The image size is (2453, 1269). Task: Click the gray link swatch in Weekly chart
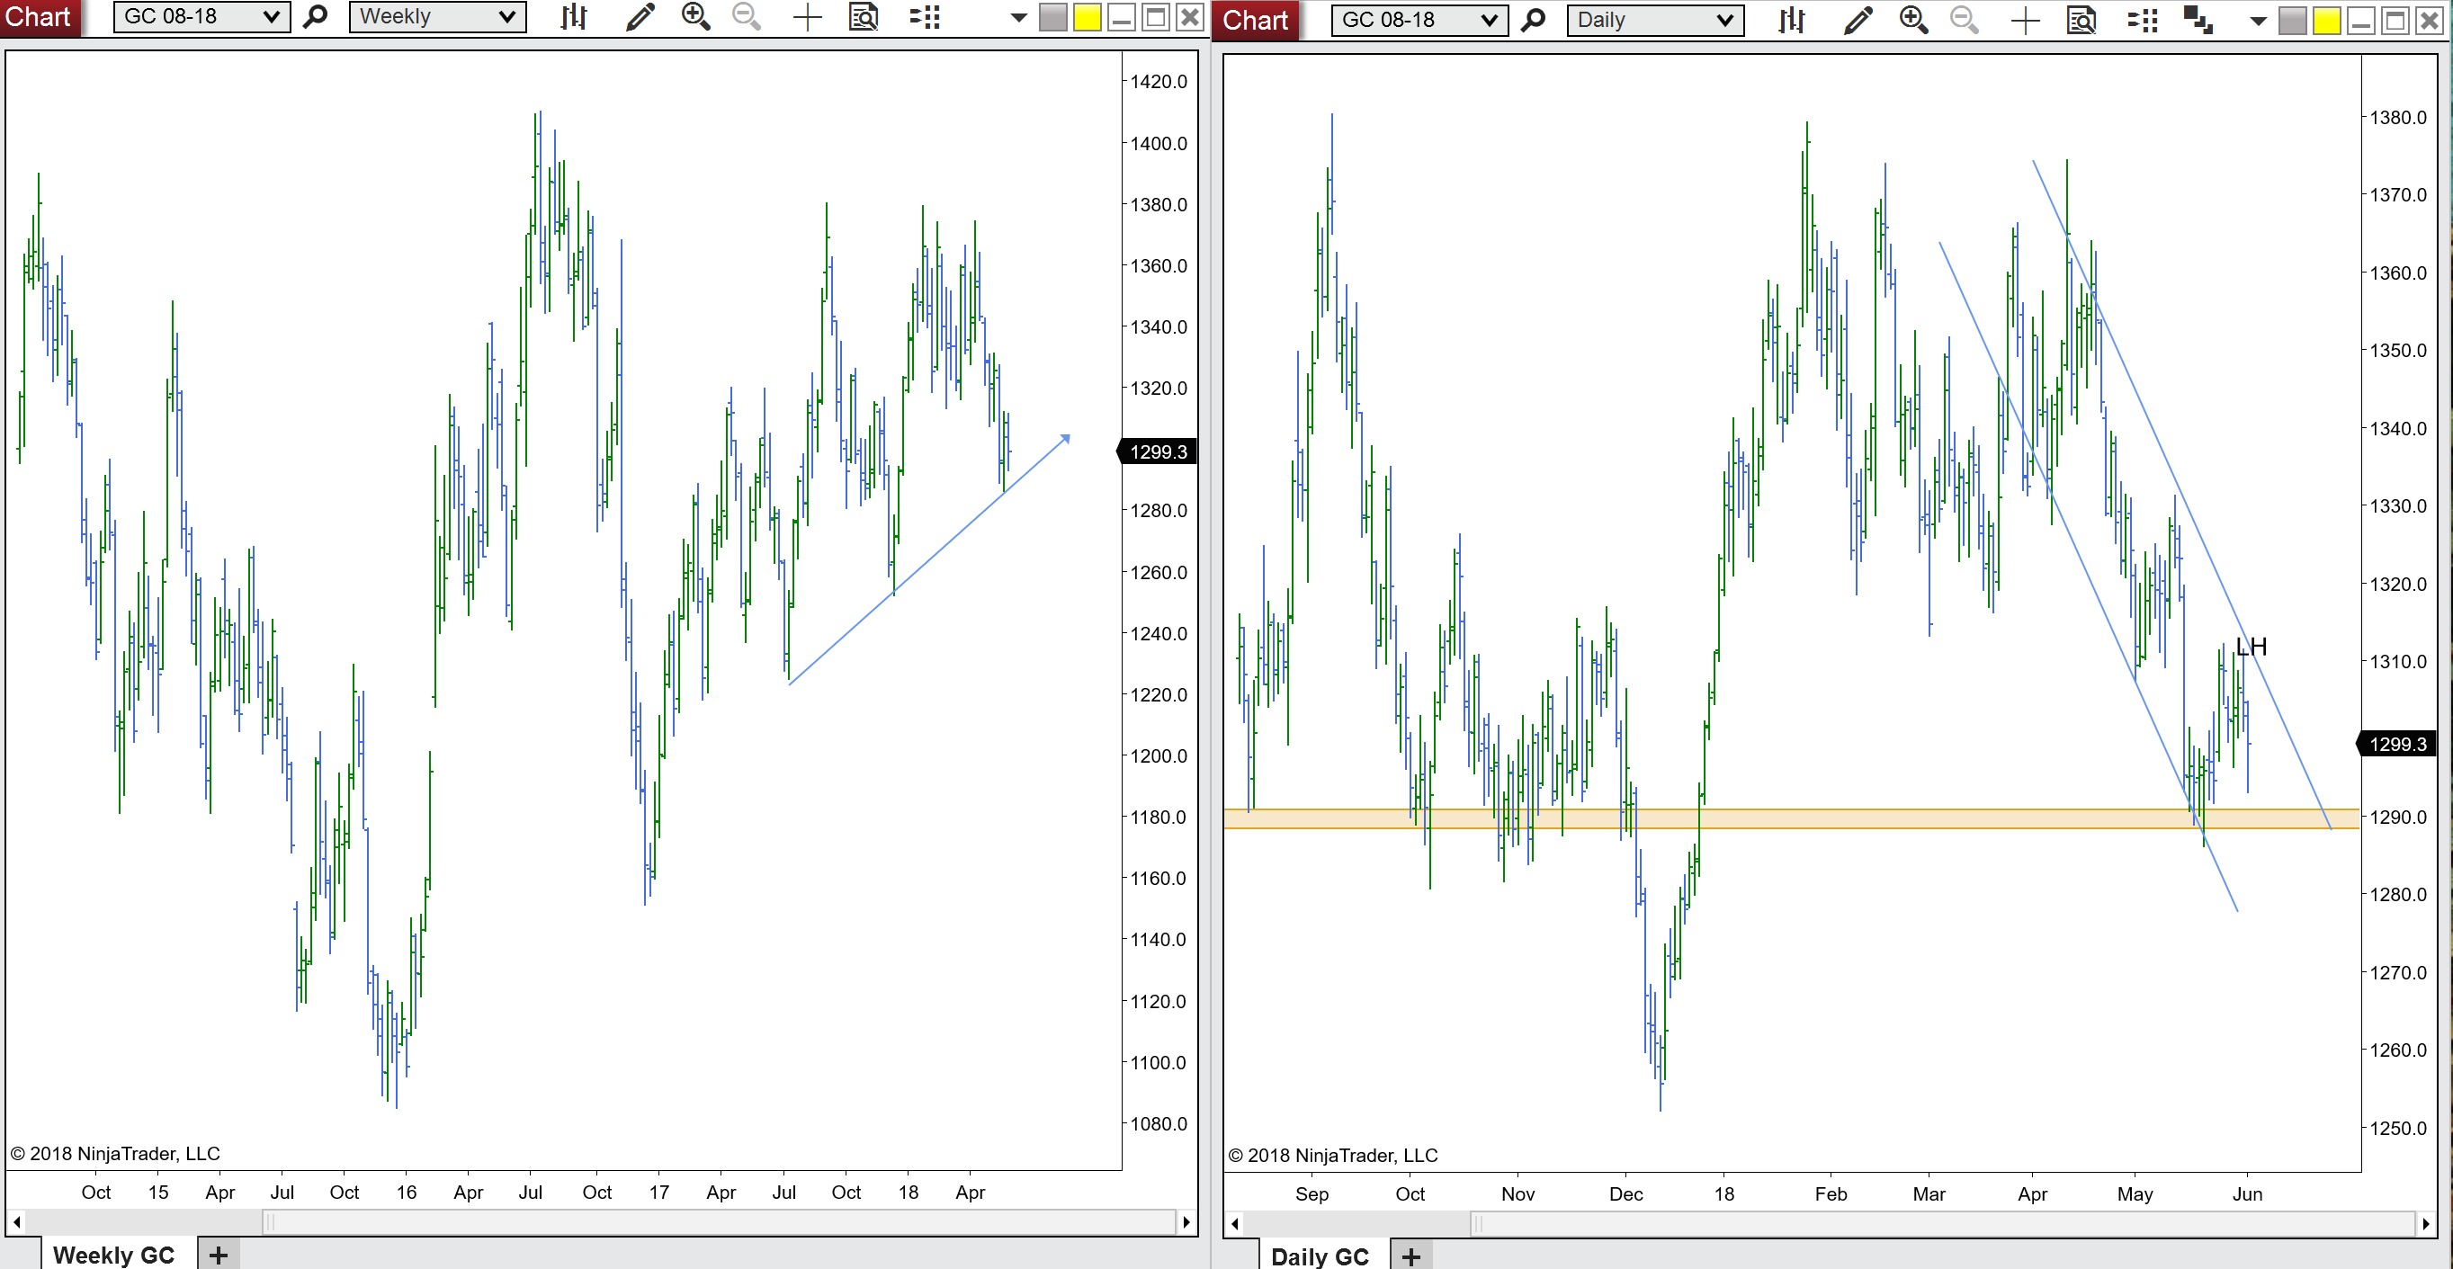(1053, 18)
